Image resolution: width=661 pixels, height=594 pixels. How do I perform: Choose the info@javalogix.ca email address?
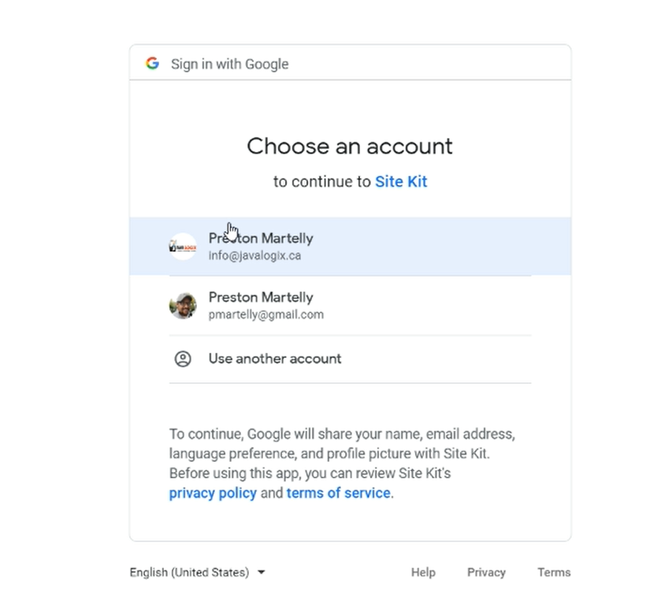click(254, 256)
